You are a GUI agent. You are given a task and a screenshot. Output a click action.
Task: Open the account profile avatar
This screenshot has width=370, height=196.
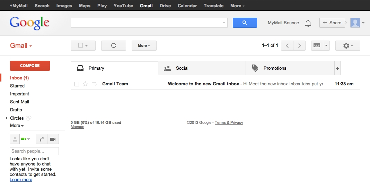pos(355,23)
